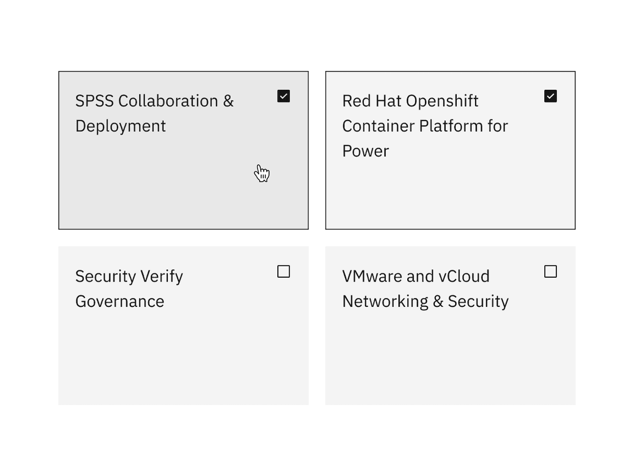Click 'Networking & Security' text line
634x476 pixels.
425,301
